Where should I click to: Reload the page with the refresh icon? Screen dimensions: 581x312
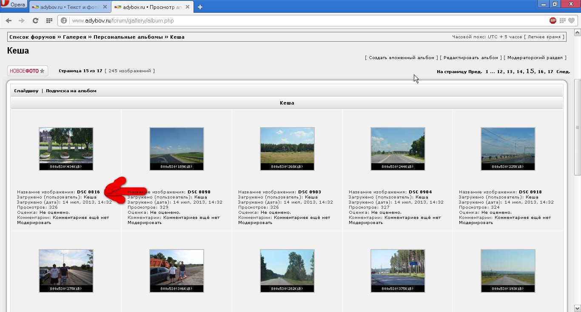click(35, 20)
